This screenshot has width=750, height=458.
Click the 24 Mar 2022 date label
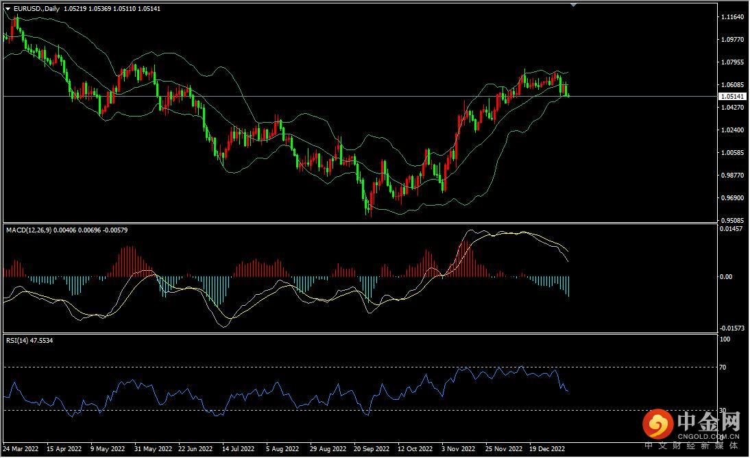coord(22,450)
